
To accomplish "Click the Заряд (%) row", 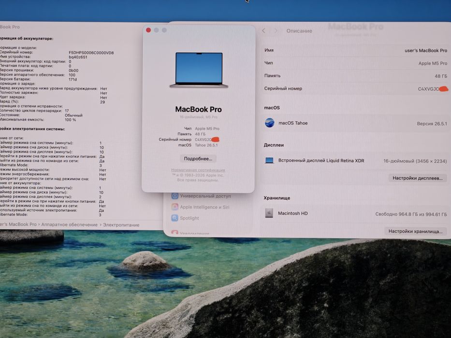I will tap(52, 102).
